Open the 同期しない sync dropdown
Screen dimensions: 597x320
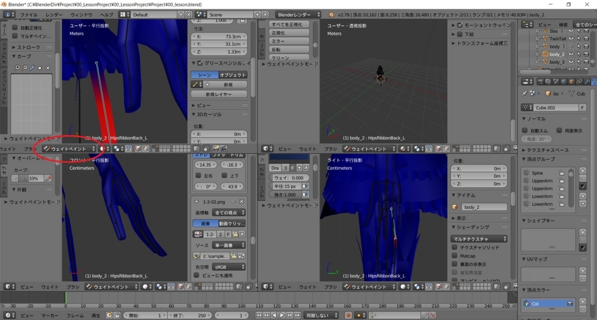pyautogui.click(x=322, y=315)
